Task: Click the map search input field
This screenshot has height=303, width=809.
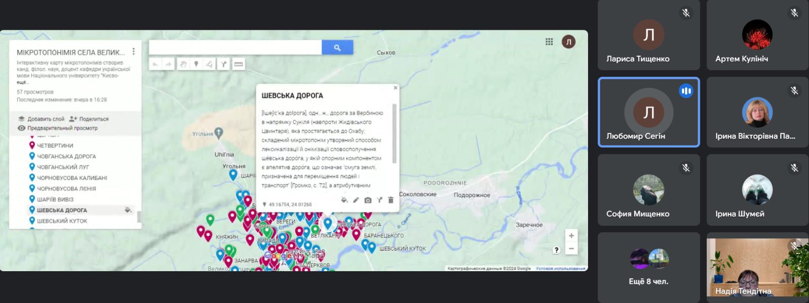Action: 235,47
